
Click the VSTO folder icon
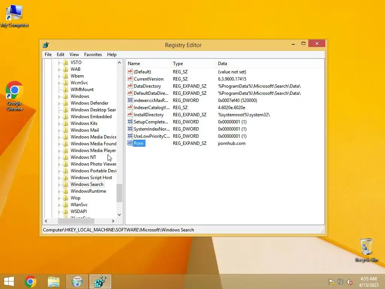[65, 62]
